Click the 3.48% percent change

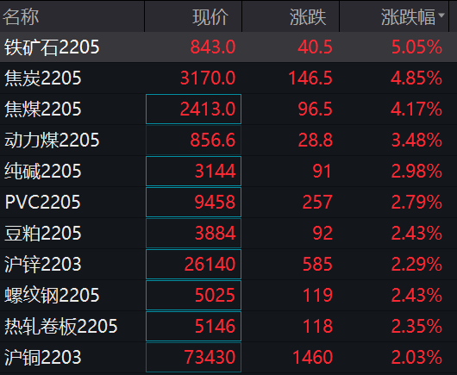coord(416,141)
